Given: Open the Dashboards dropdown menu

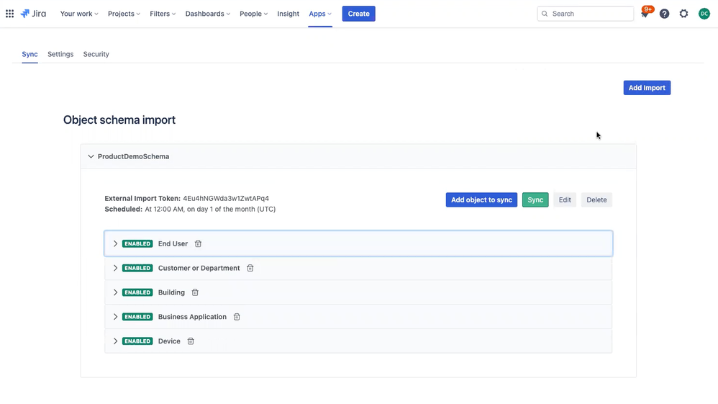Looking at the screenshot, I should point(207,14).
